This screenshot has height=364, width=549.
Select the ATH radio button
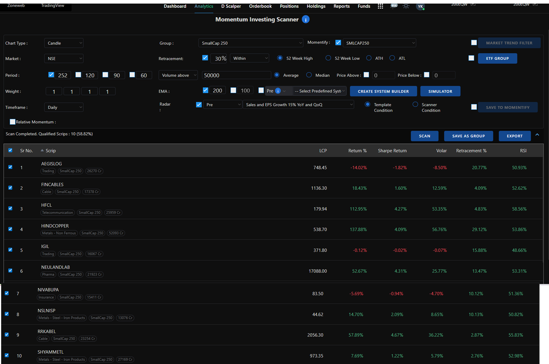[x=369, y=58]
